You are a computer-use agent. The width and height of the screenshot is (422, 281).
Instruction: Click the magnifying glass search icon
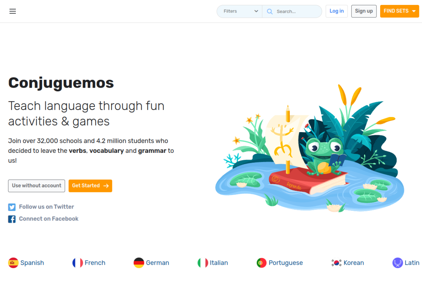tap(270, 12)
